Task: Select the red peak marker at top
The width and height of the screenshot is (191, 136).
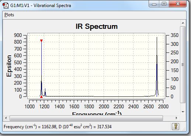Action: click(x=41, y=41)
